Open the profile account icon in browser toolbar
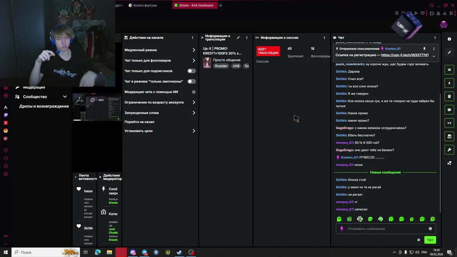457x257 pixels. tap(438, 13)
